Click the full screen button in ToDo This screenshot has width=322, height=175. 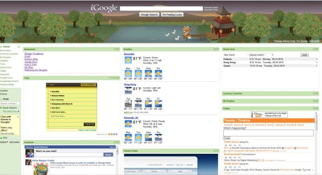[88, 85]
